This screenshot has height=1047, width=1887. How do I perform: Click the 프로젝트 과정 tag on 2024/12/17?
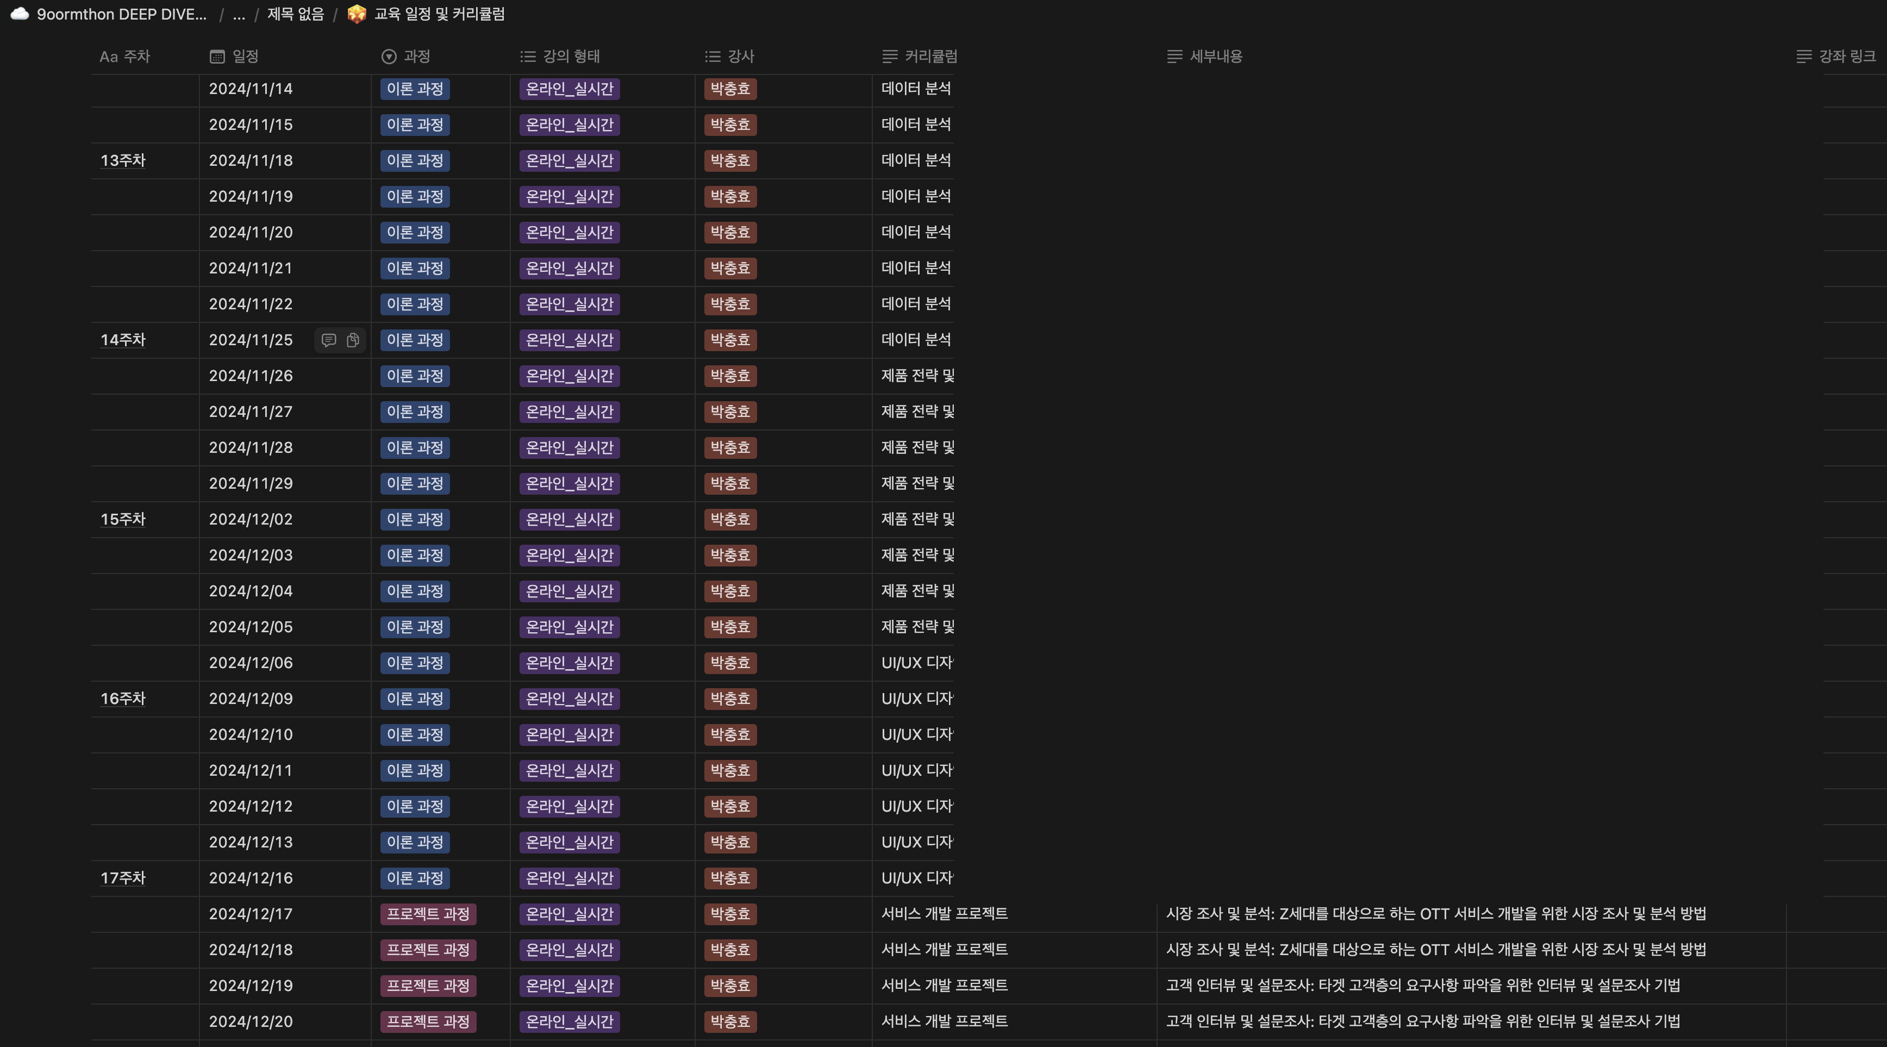428,914
